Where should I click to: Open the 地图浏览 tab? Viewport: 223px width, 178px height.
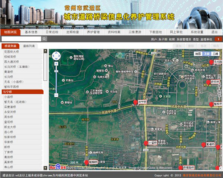(10, 32)
